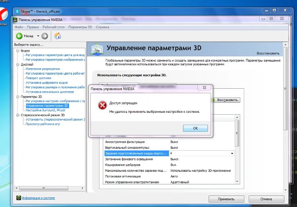The width and height of the screenshot is (297, 207).
Task: Click the 3D settings page header icon
Action: pos(97,50)
